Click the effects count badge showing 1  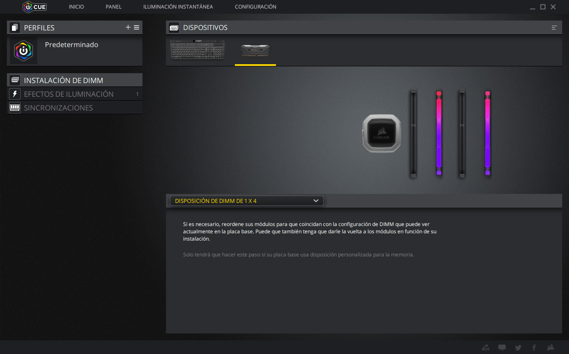point(137,94)
